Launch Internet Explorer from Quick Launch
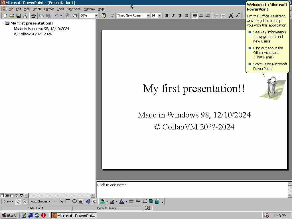 [x=31, y=216]
